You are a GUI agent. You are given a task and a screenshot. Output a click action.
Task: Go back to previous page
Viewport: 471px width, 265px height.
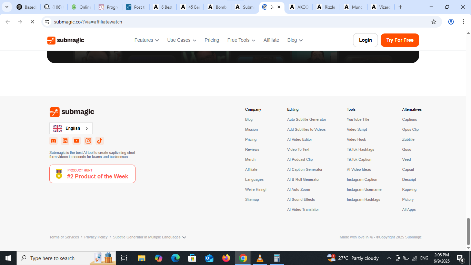click(x=8, y=22)
